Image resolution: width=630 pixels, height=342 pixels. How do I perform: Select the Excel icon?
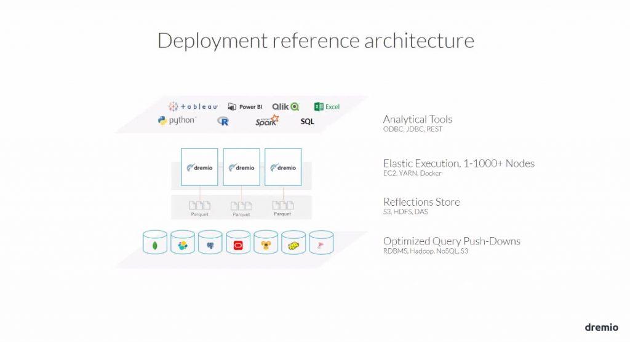pyautogui.click(x=327, y=106)
